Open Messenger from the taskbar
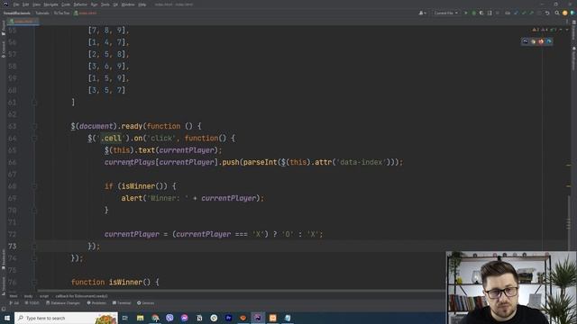The width and height of the screenshot is (577, 324). click(x=184, y=318)
